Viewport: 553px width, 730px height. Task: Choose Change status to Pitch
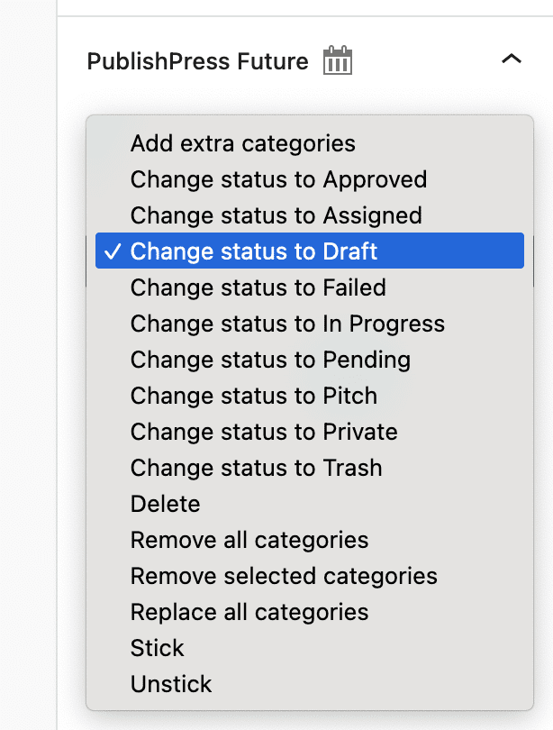pos(253,396)
